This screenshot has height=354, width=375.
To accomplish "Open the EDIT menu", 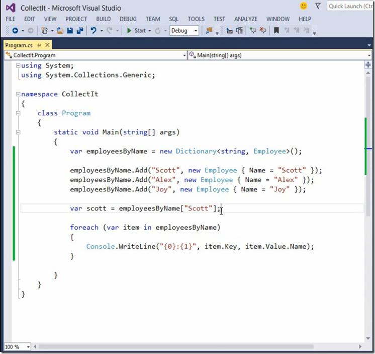I will 30,19.
